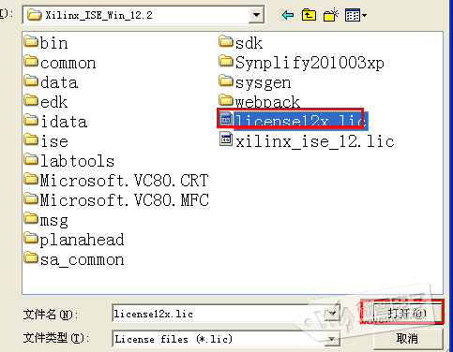This screenshot has height=352, width=453.
Task: Select the sdk folder icon
Action: (x=226, y=41)
